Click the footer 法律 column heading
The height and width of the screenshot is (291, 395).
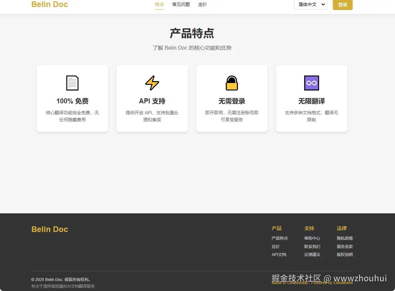pyautogui.click(x=342, y=228)
